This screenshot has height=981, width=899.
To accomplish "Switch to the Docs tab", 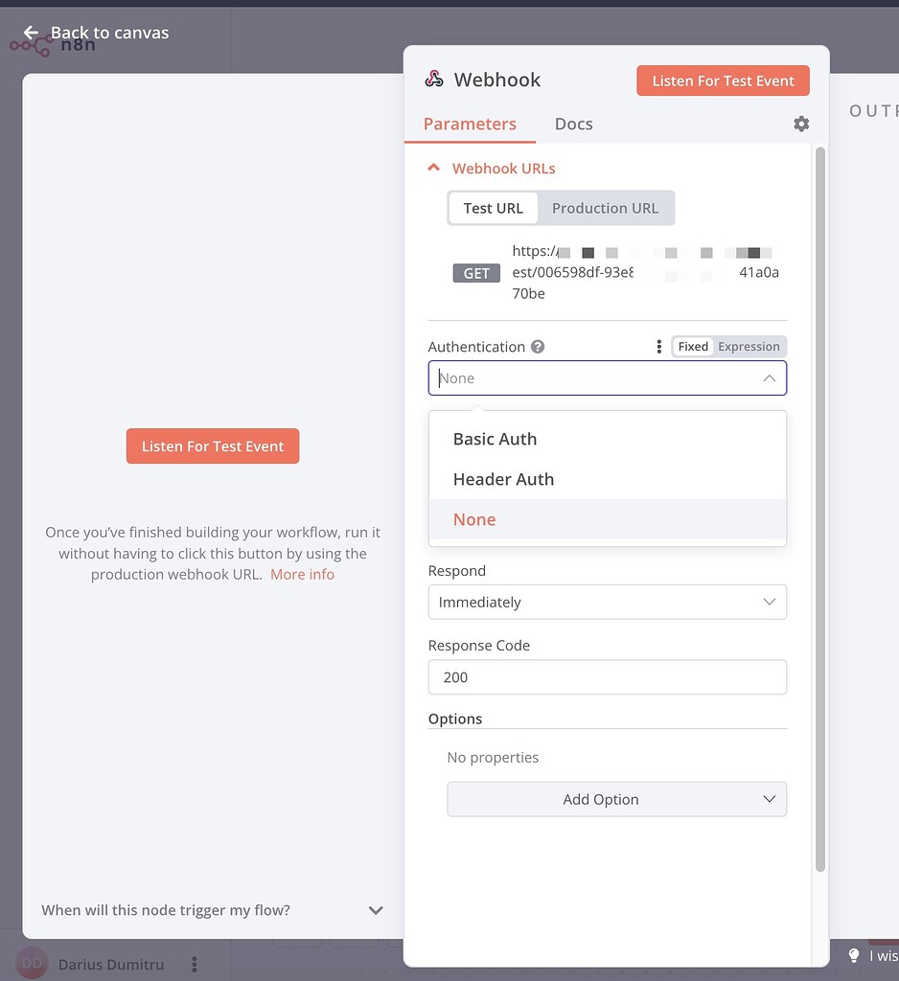I will [x=573, y=124].
